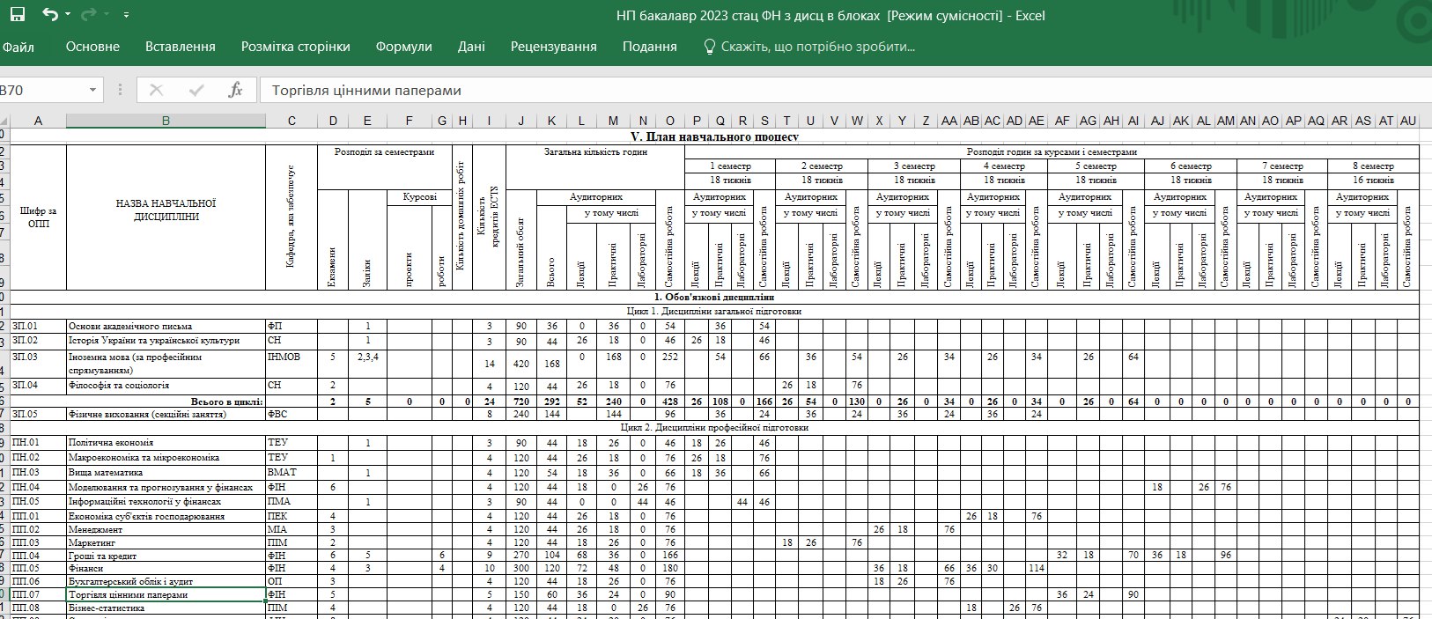Open the Name Box dropdown arrow
Screen dimensions: 1432x619
92,90
